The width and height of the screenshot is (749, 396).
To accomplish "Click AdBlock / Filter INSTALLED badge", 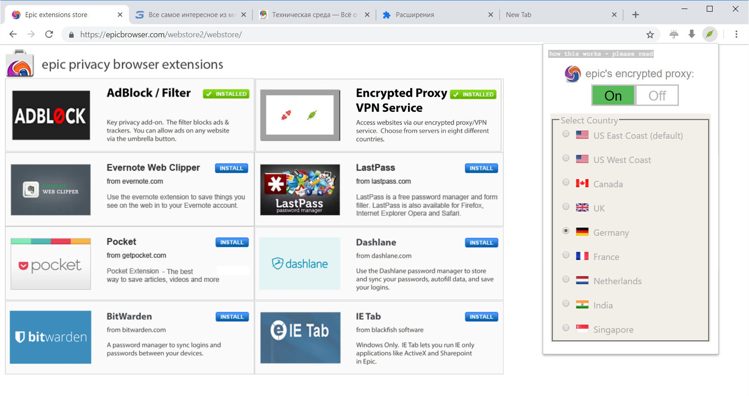I will click(x=226, y=94).
